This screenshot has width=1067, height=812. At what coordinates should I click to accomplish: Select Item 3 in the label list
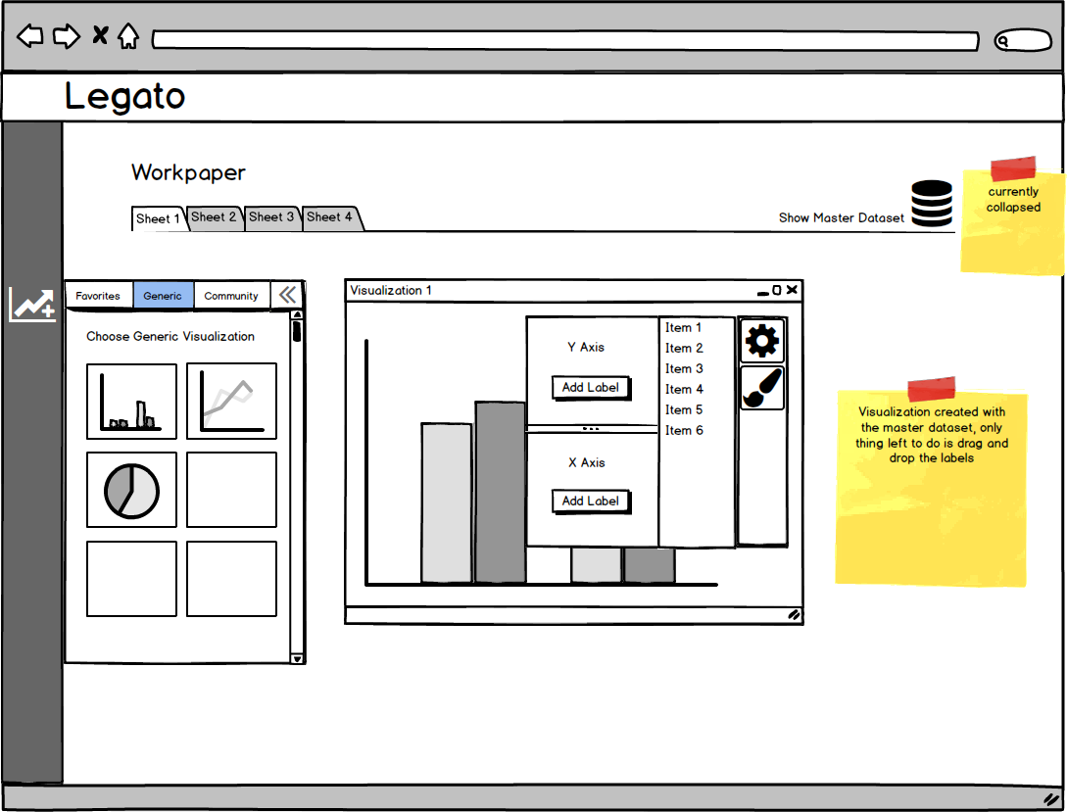684,368
